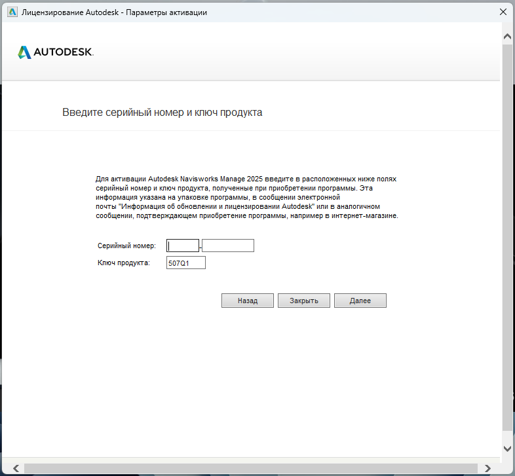Click the horizontal scrollbar left arrow
The height and width of the screenshot is (476, 515).
(16, 468)
